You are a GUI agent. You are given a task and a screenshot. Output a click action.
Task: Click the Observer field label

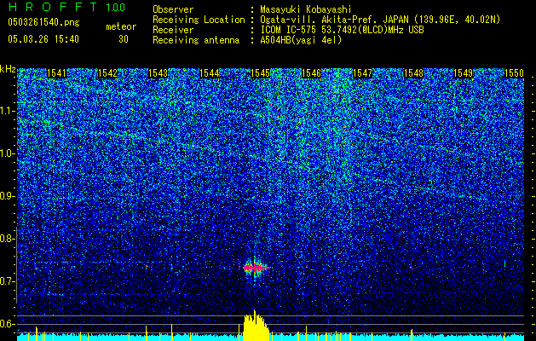pos(173,9)
